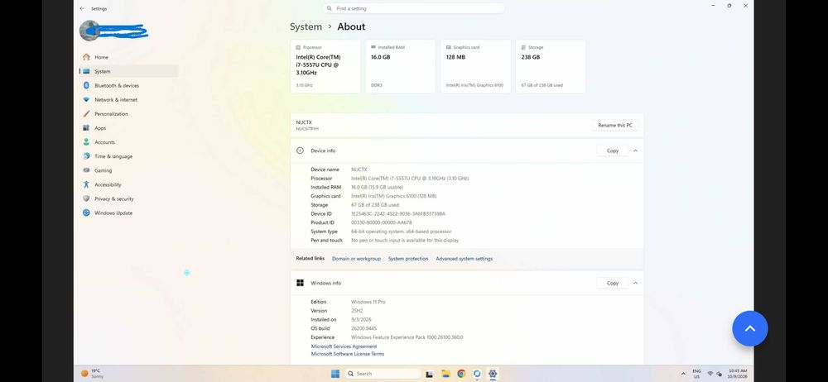Click the Version value 25H2
This screenshot has width=828, height=382.
(357, 311)
